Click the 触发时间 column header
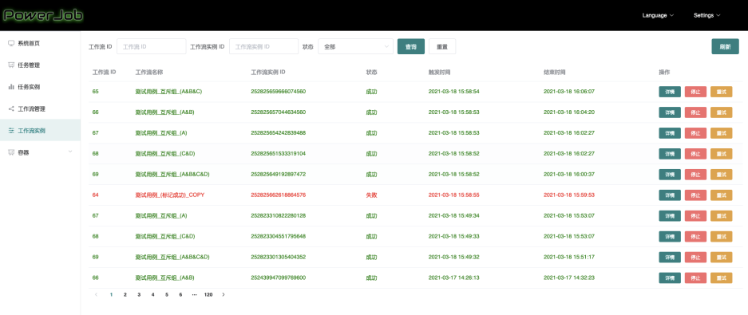The image size is (748, 315). click(x=439, y=73)
